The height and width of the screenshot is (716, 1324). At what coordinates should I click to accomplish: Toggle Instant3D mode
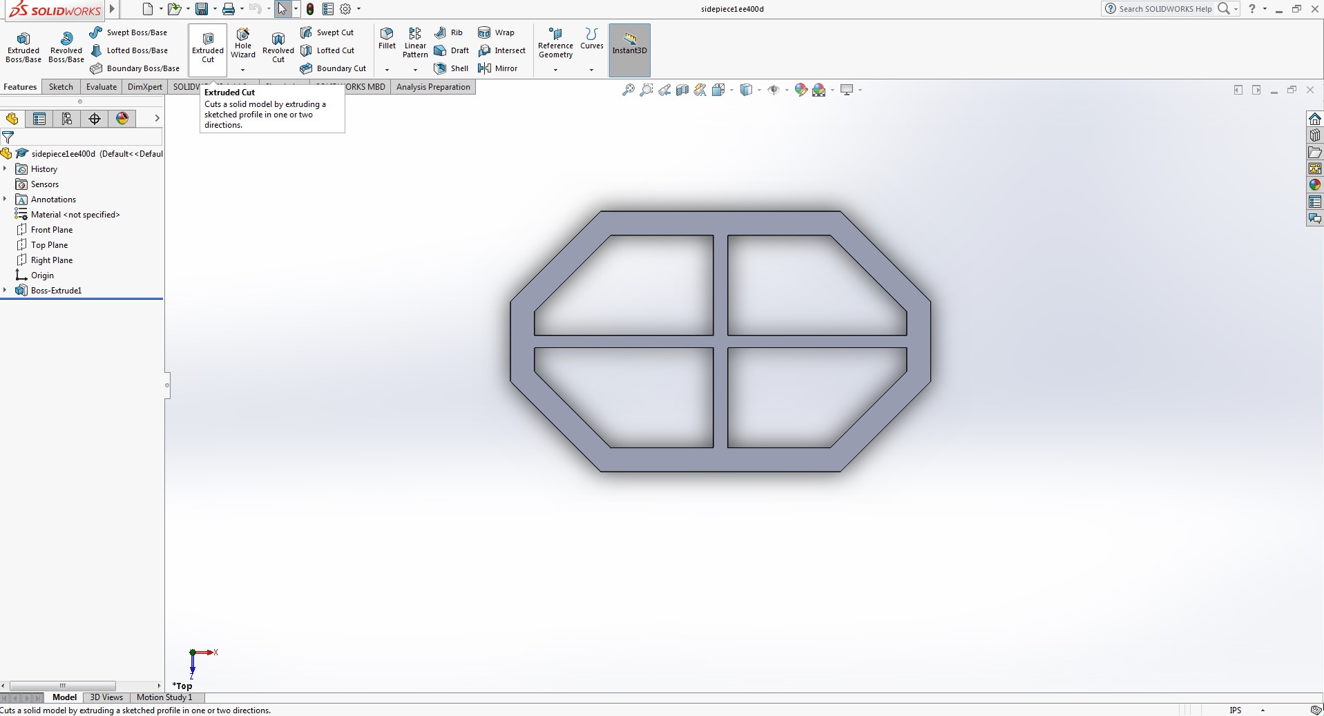pos(629,50)
